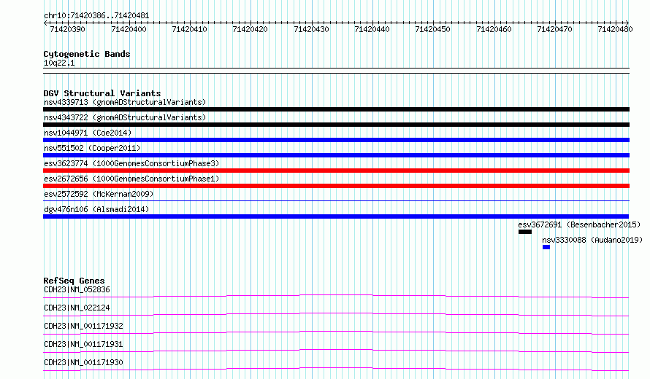650x379 pixels.
Task: Open variant nsv551502 (Cooper2011) label
Action: click(x=92, y=148)
